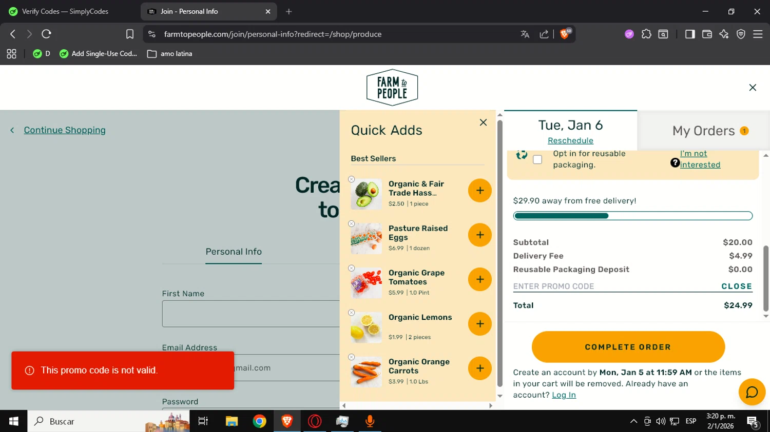The width and height of the screenshot is (770, 432).
Task: Click the Organic Lemons product thumbnail
Action: tap(366, 327)
